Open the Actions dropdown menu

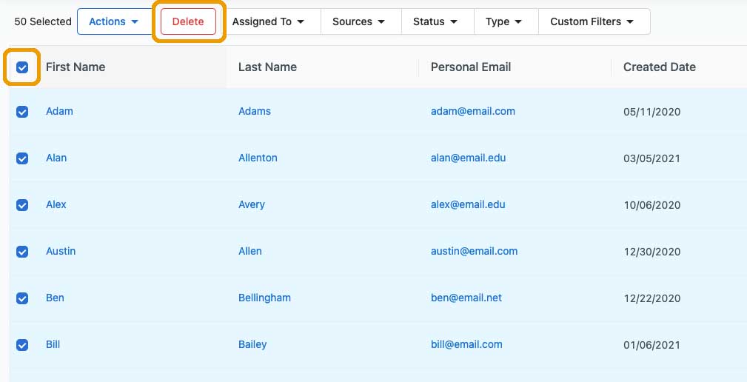point(114,21)
